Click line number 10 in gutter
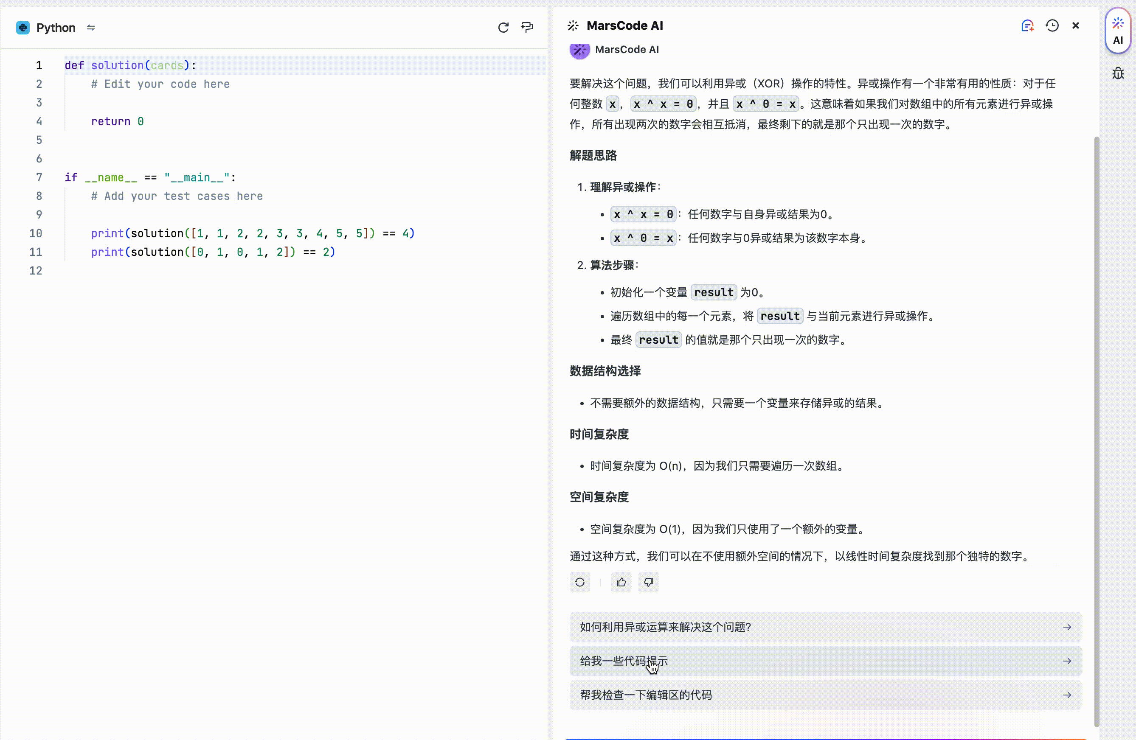The height and width of the screenshot is (740, 1136). click(36, 233)
